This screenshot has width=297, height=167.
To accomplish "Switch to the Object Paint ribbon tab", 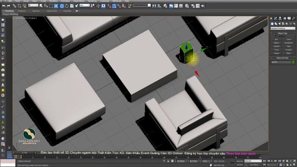I will click(52, 11).
